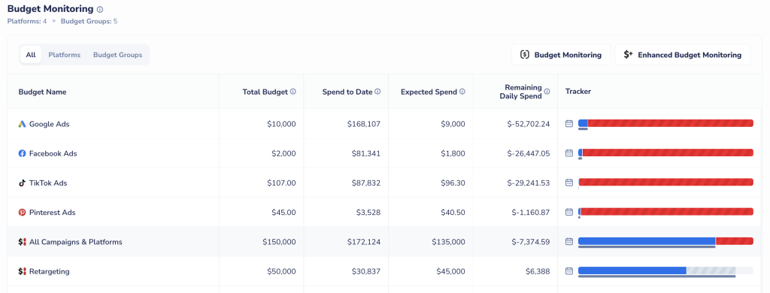The height and width of the screenshot is (293, 770).
Task: Open calendar icon in Google Ads row
Action: click(x=569, y=124)
